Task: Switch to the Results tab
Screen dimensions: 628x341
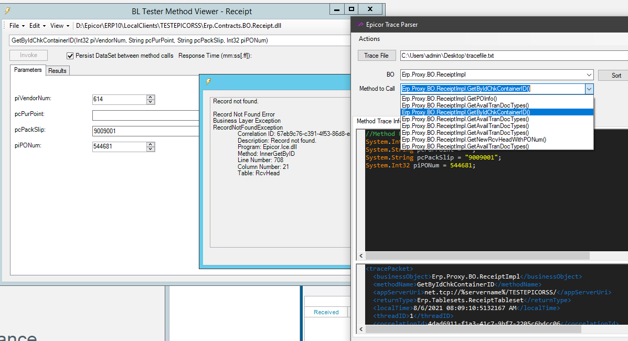Action: 57,71
